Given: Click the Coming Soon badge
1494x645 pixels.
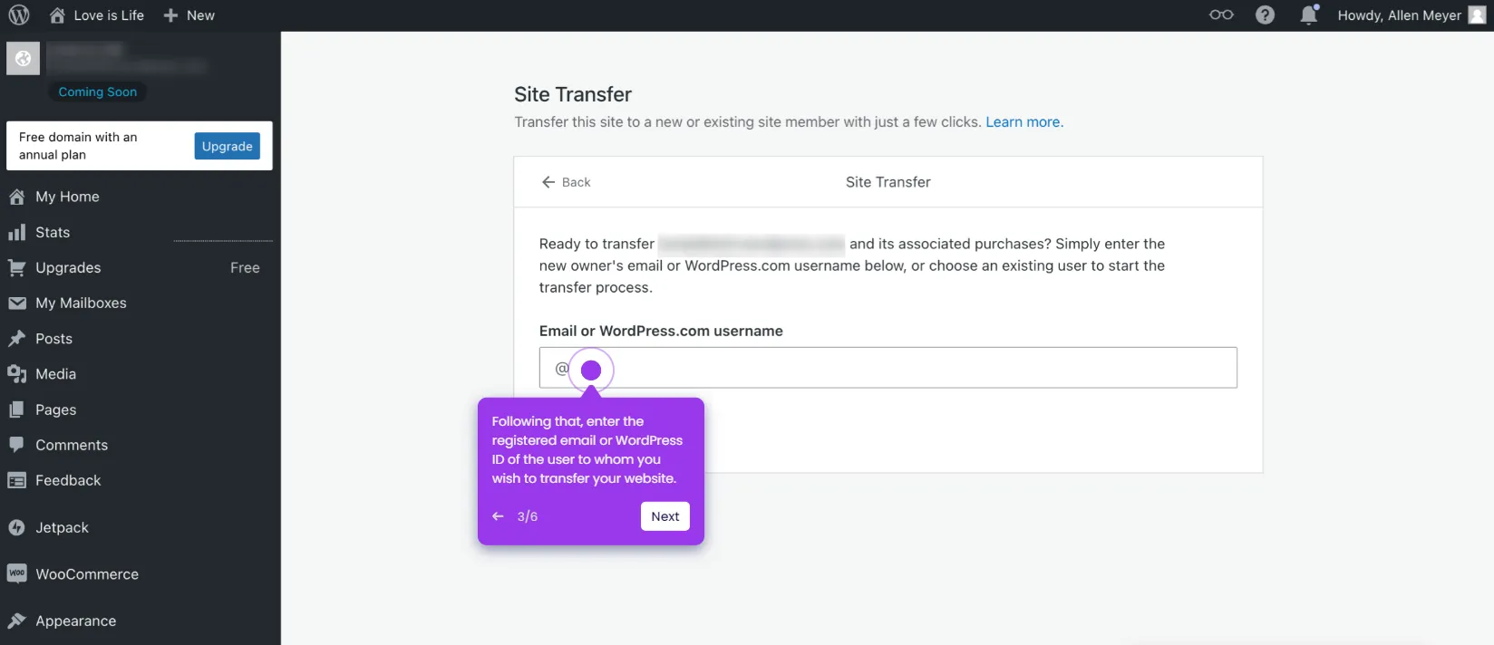Looking at the screenshot, I should 98,91.
